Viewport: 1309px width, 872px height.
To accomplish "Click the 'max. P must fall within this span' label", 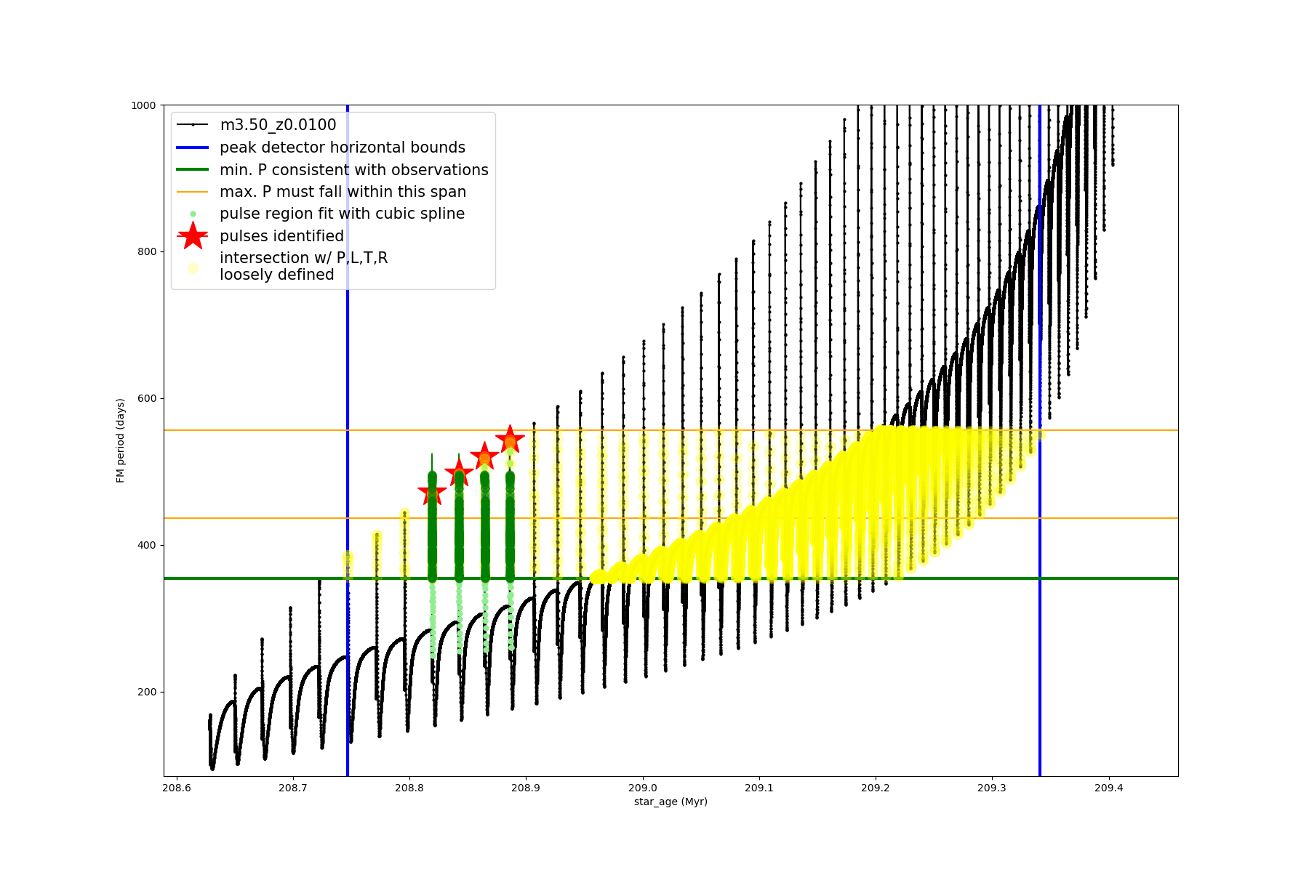I will [x=343, y=192].
